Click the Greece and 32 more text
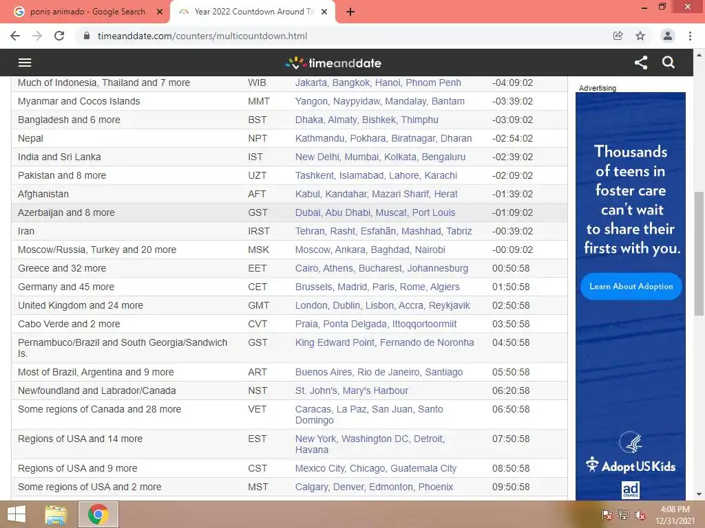Viewport: 705px width, 528px height. click(62, 269)
